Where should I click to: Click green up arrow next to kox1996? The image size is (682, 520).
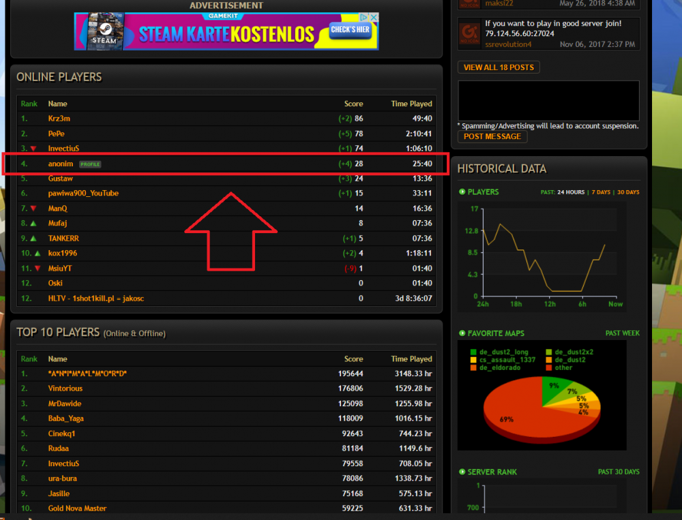[36, 254]
